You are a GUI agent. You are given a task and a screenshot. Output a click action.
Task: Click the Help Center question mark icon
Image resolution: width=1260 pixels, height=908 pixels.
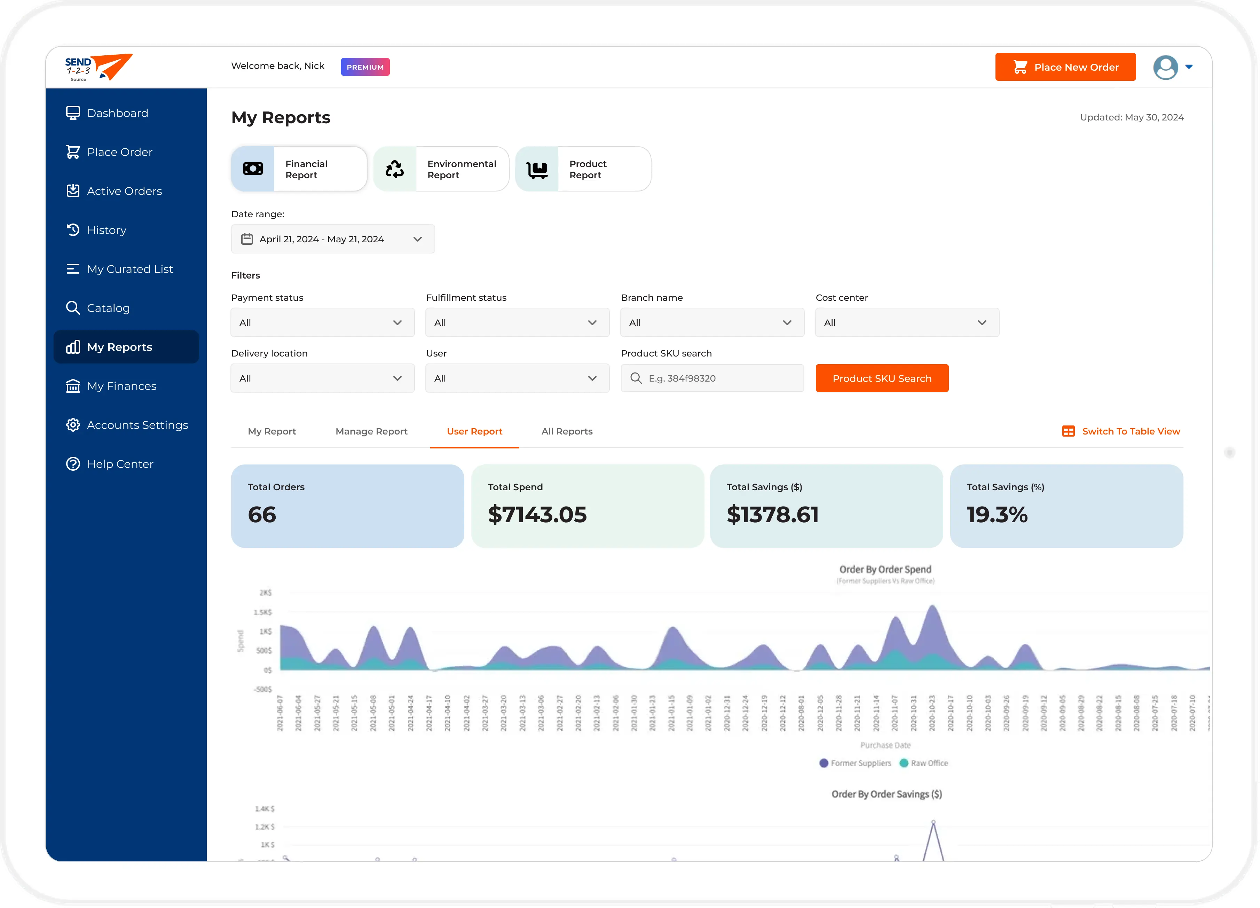73,463
